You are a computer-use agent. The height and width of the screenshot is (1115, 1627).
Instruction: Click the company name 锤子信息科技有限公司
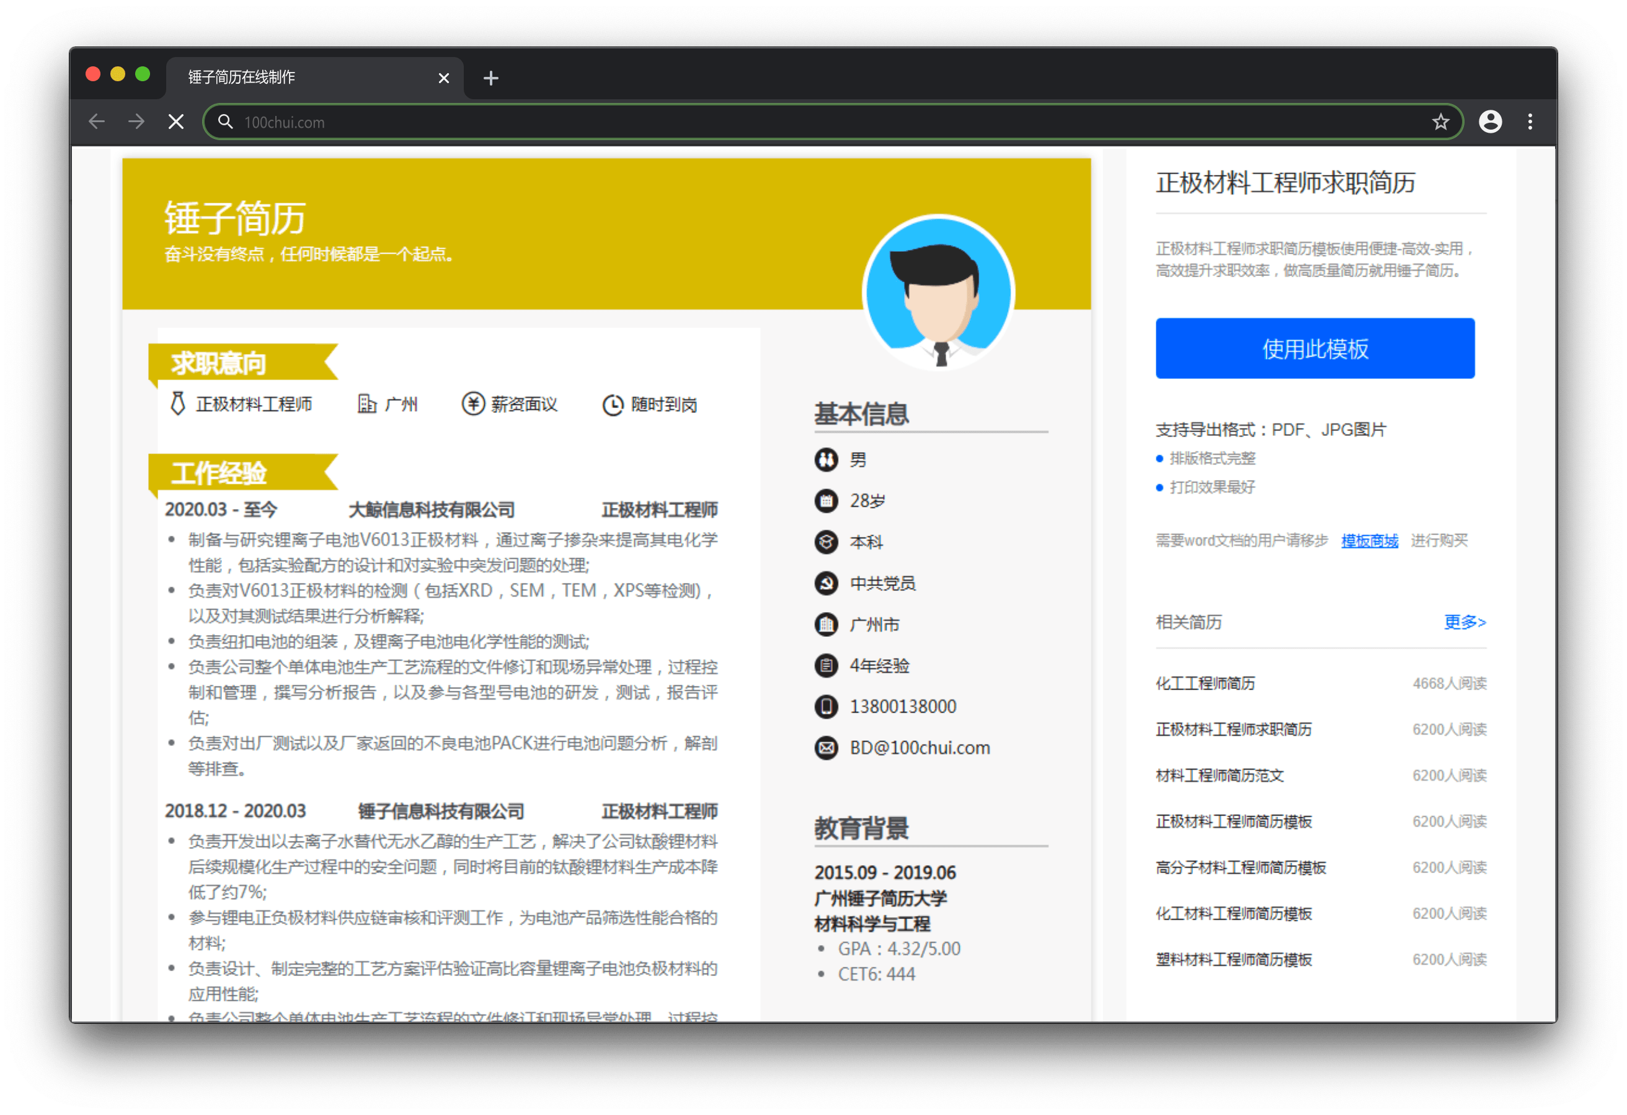[x=441, y=811]
